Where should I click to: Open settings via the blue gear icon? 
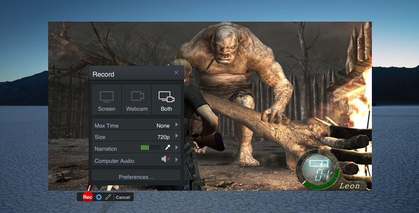pos(99,197)
